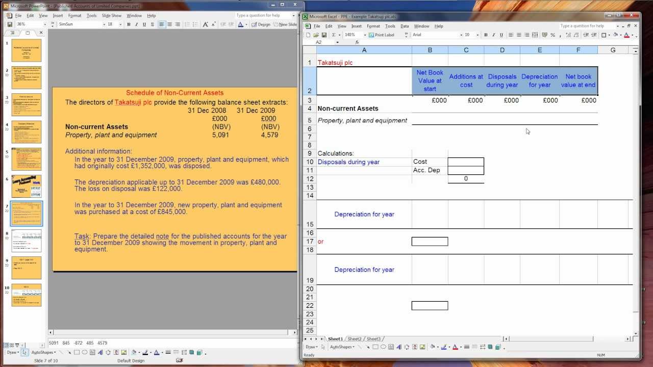Click PowerPoint font color A icon
This screenshot has height=367, width=653.
(x=240, y=24)
